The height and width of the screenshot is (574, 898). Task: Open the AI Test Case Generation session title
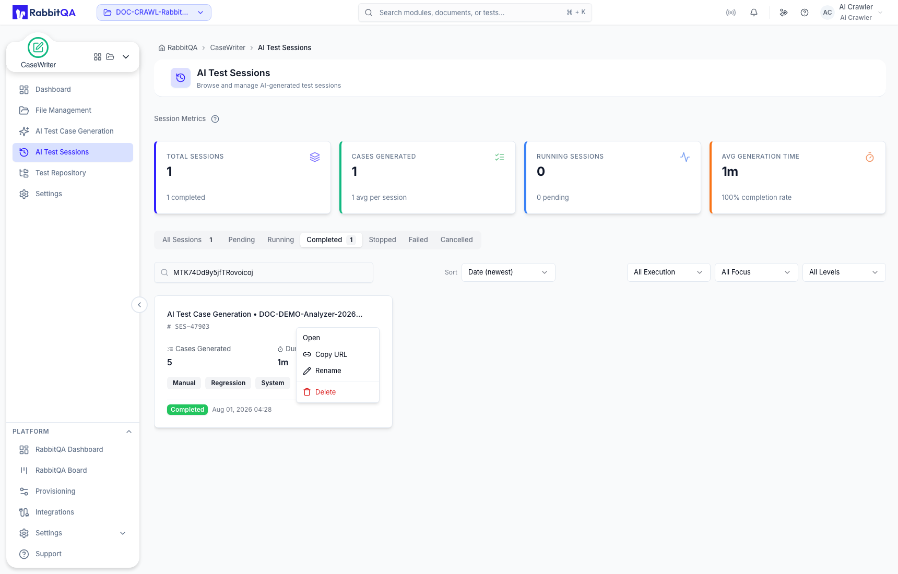(265, 314)
